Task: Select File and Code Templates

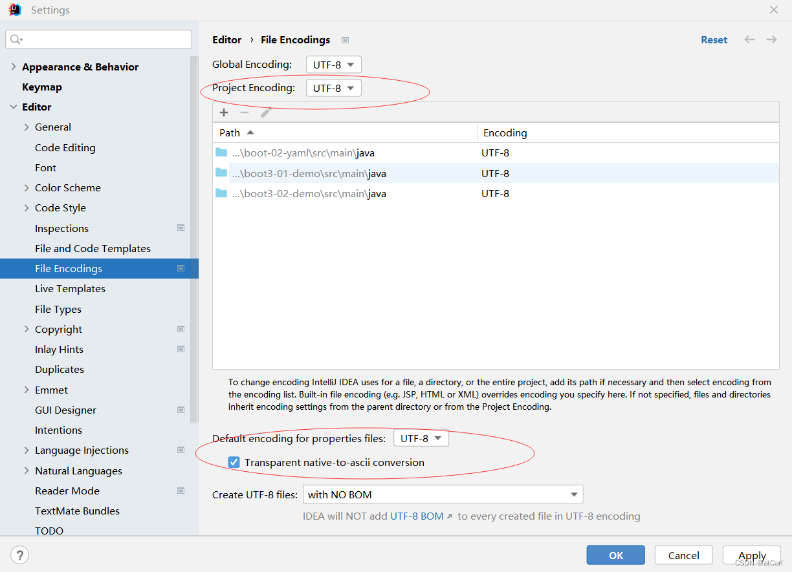Action: point(93,248)
